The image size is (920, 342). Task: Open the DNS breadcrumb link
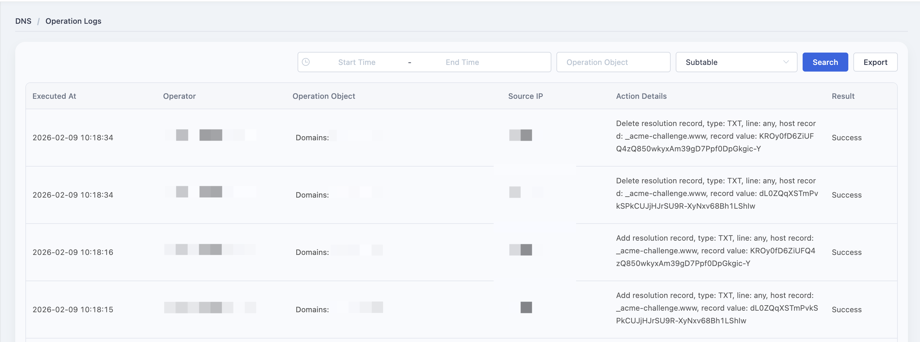[23, 21]
